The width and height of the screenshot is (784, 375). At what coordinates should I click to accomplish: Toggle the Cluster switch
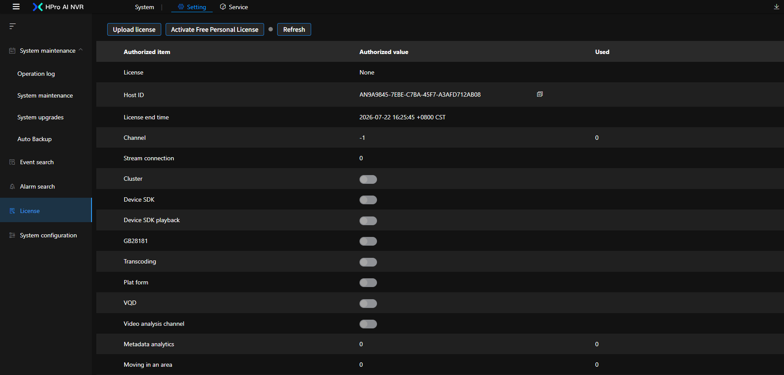pos(368,179)
